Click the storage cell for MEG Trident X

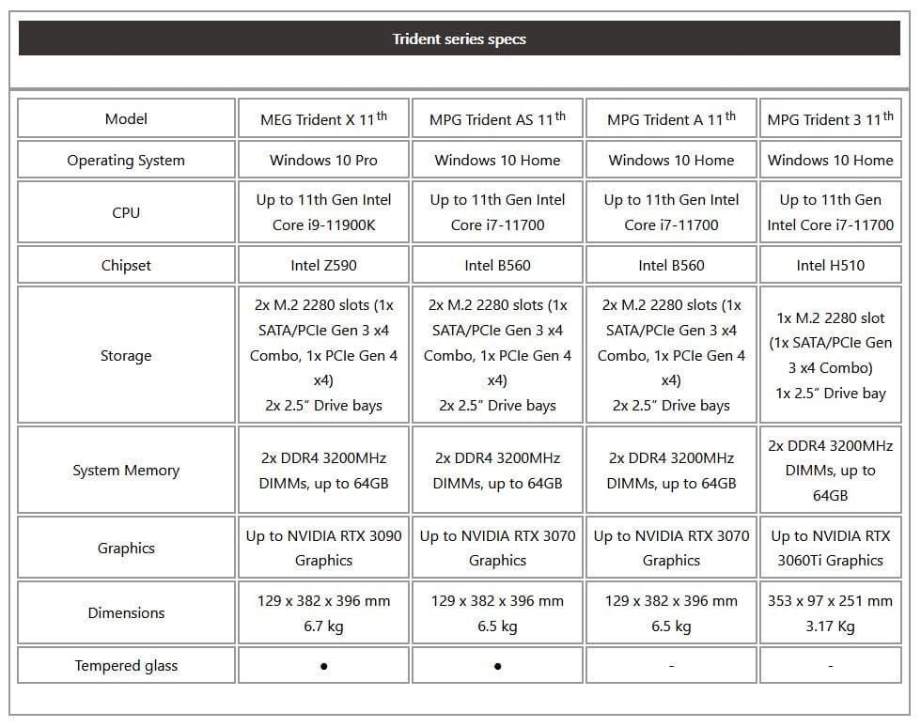(323, 355)
